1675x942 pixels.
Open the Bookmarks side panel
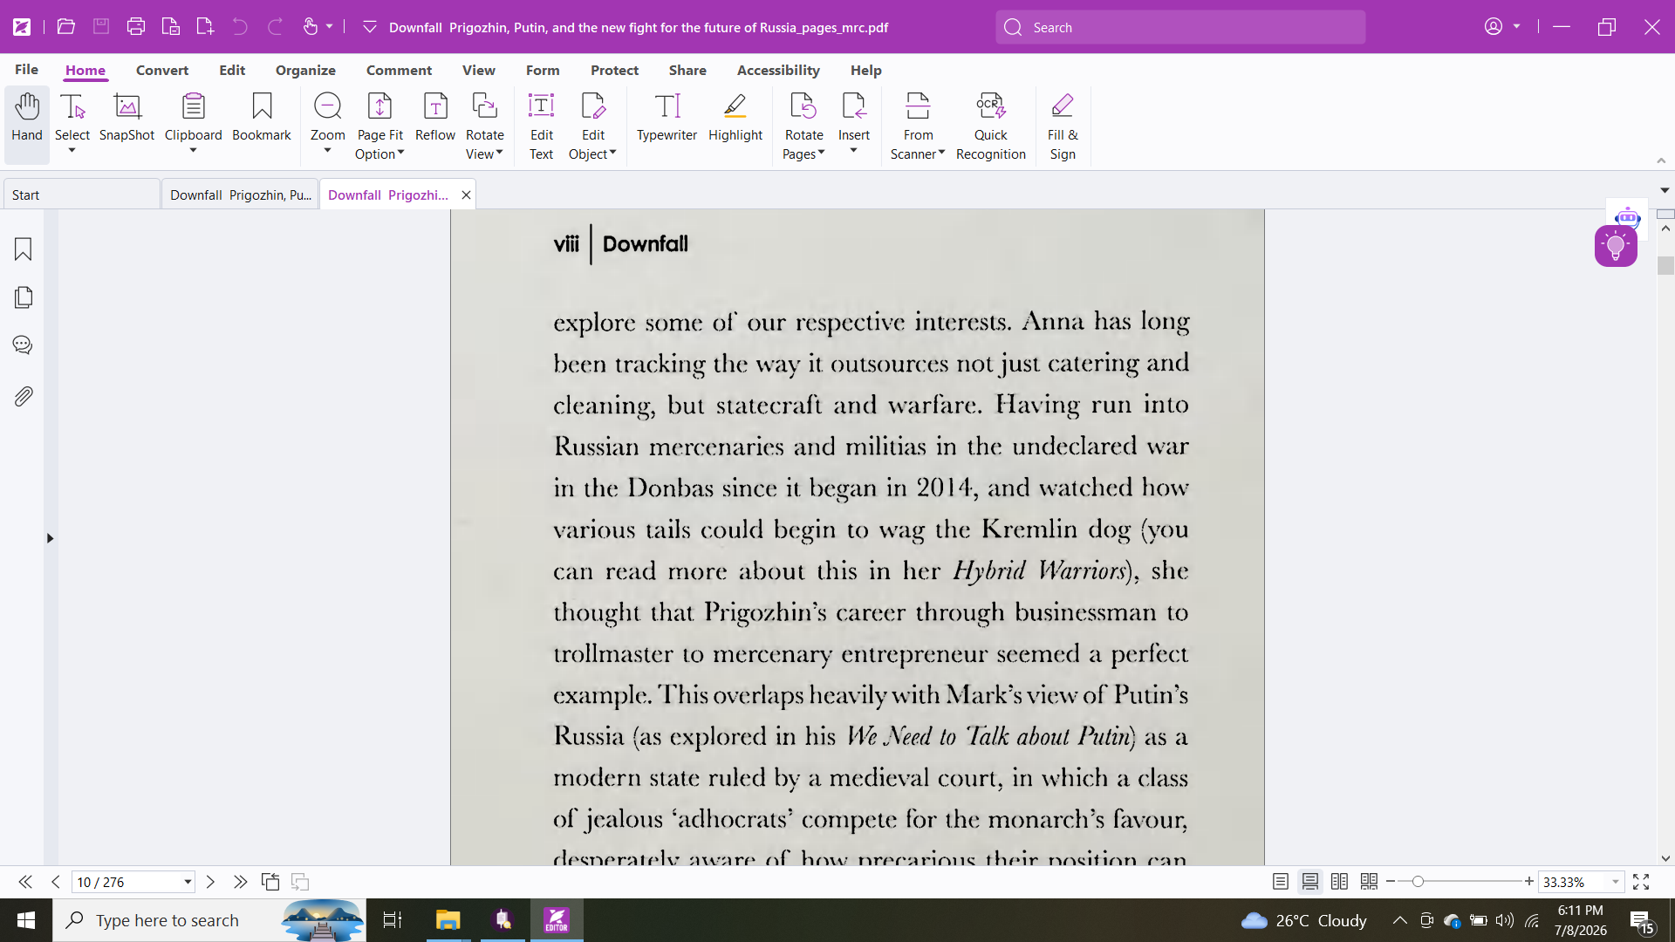point(24,249)
